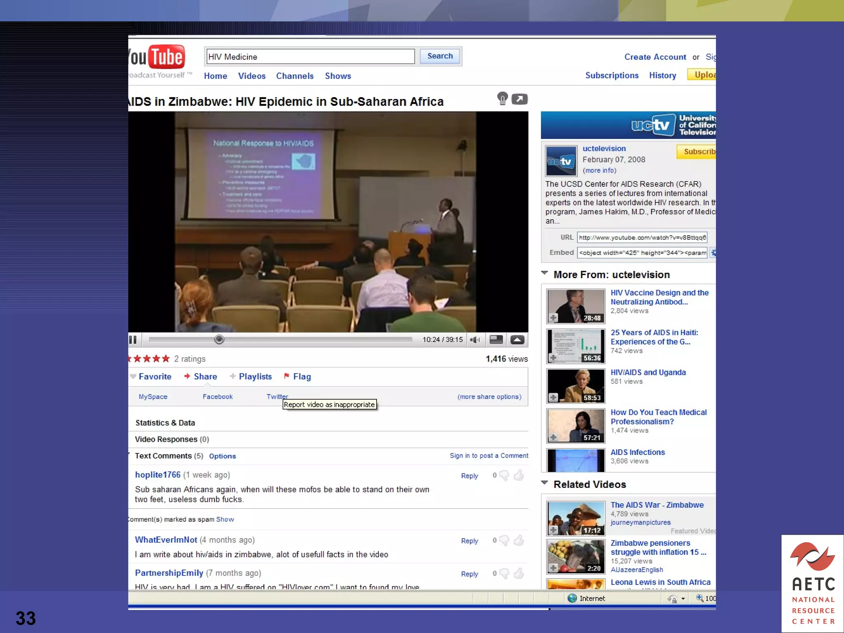Thumbs down WhatEverImNot's comment
Screen dimensions: 844x633
[x=504, y=540]
